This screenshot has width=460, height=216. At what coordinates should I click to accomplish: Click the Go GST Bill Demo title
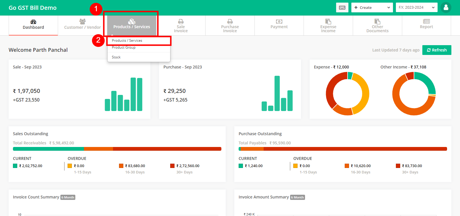pyautogui.click(x=32, y=8)
